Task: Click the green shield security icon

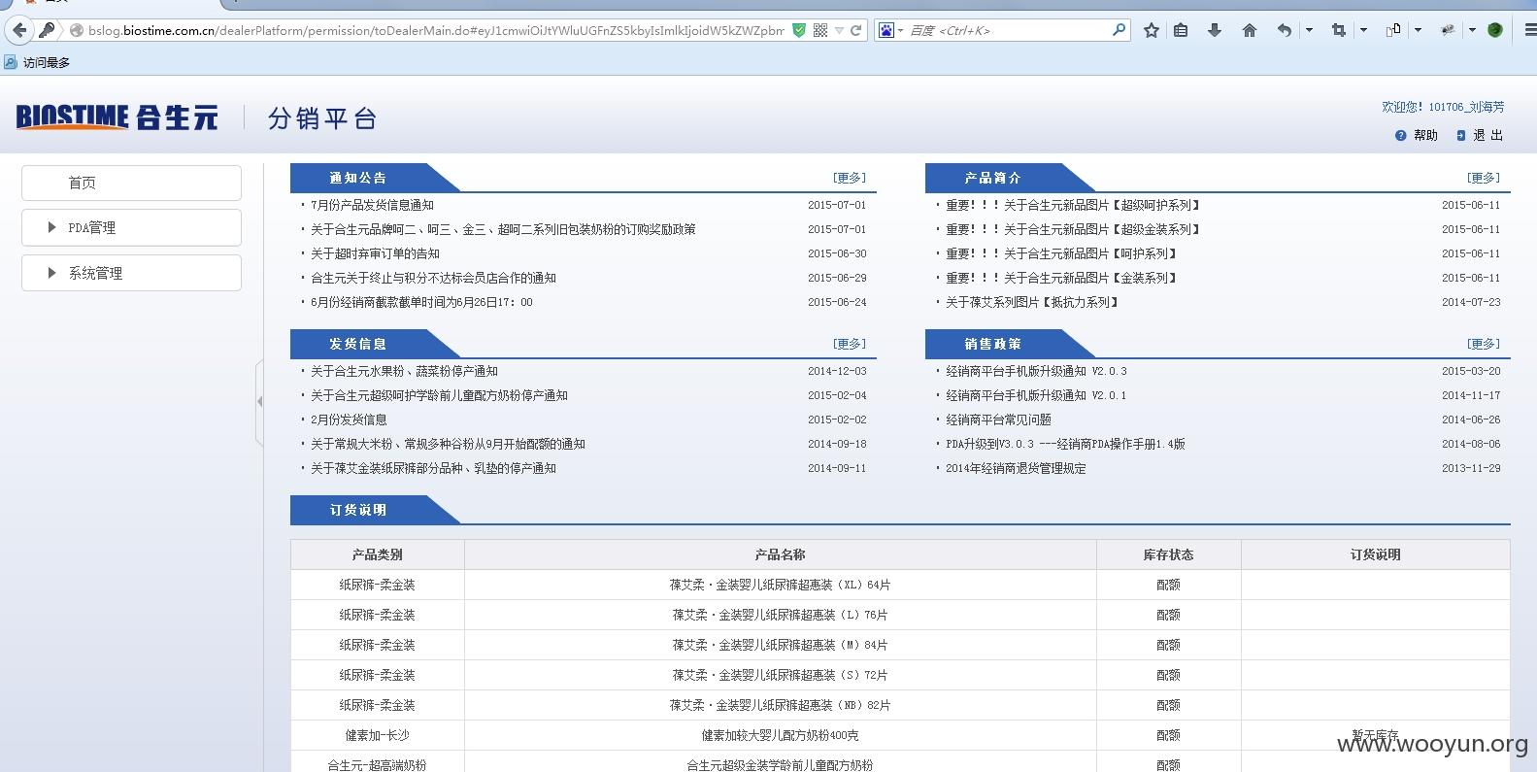Action: (799, 30)
